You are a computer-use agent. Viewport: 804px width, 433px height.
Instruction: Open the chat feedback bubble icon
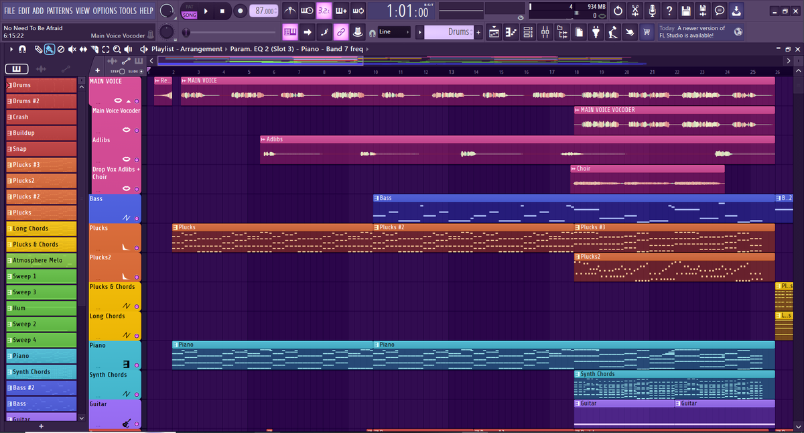(720, 11)
